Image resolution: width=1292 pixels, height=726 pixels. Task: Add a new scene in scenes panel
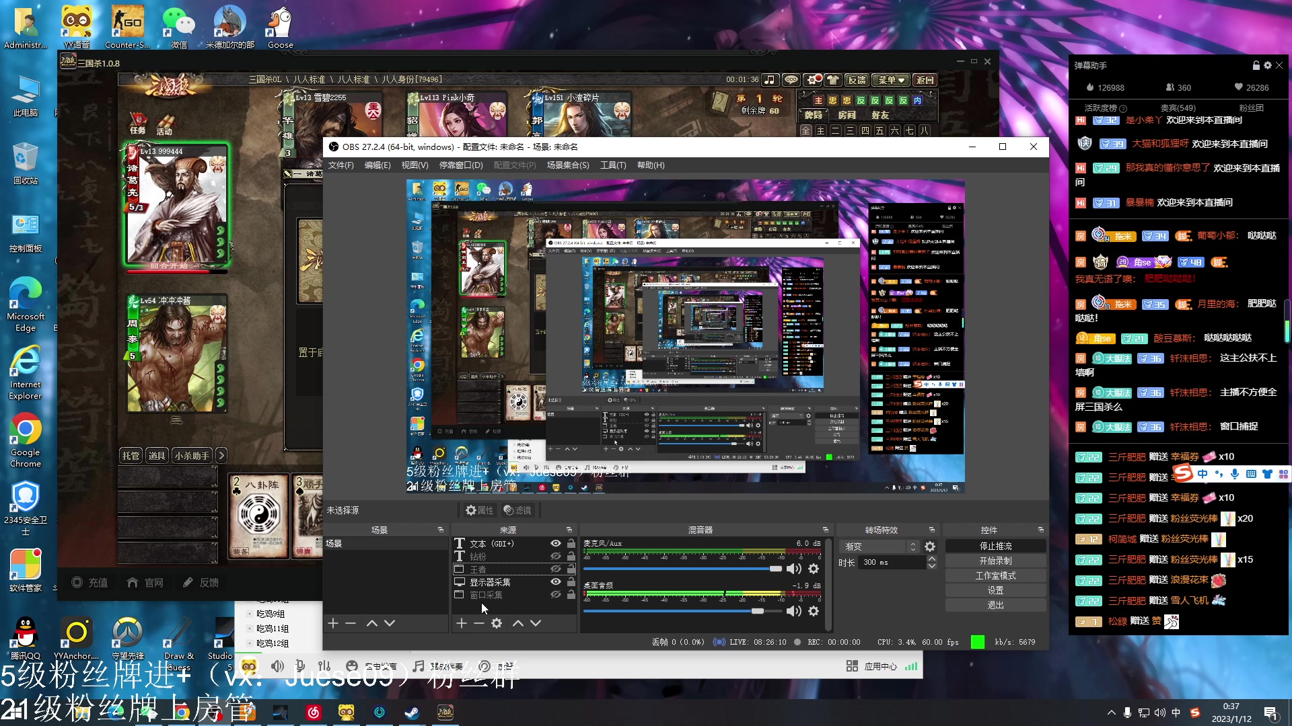333,623
